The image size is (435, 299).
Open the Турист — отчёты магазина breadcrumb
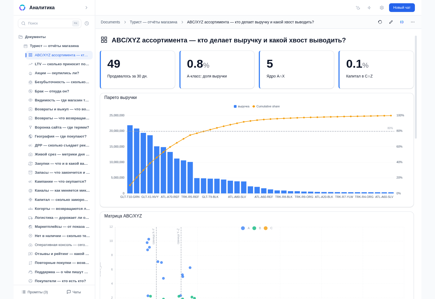pos(153,22)
